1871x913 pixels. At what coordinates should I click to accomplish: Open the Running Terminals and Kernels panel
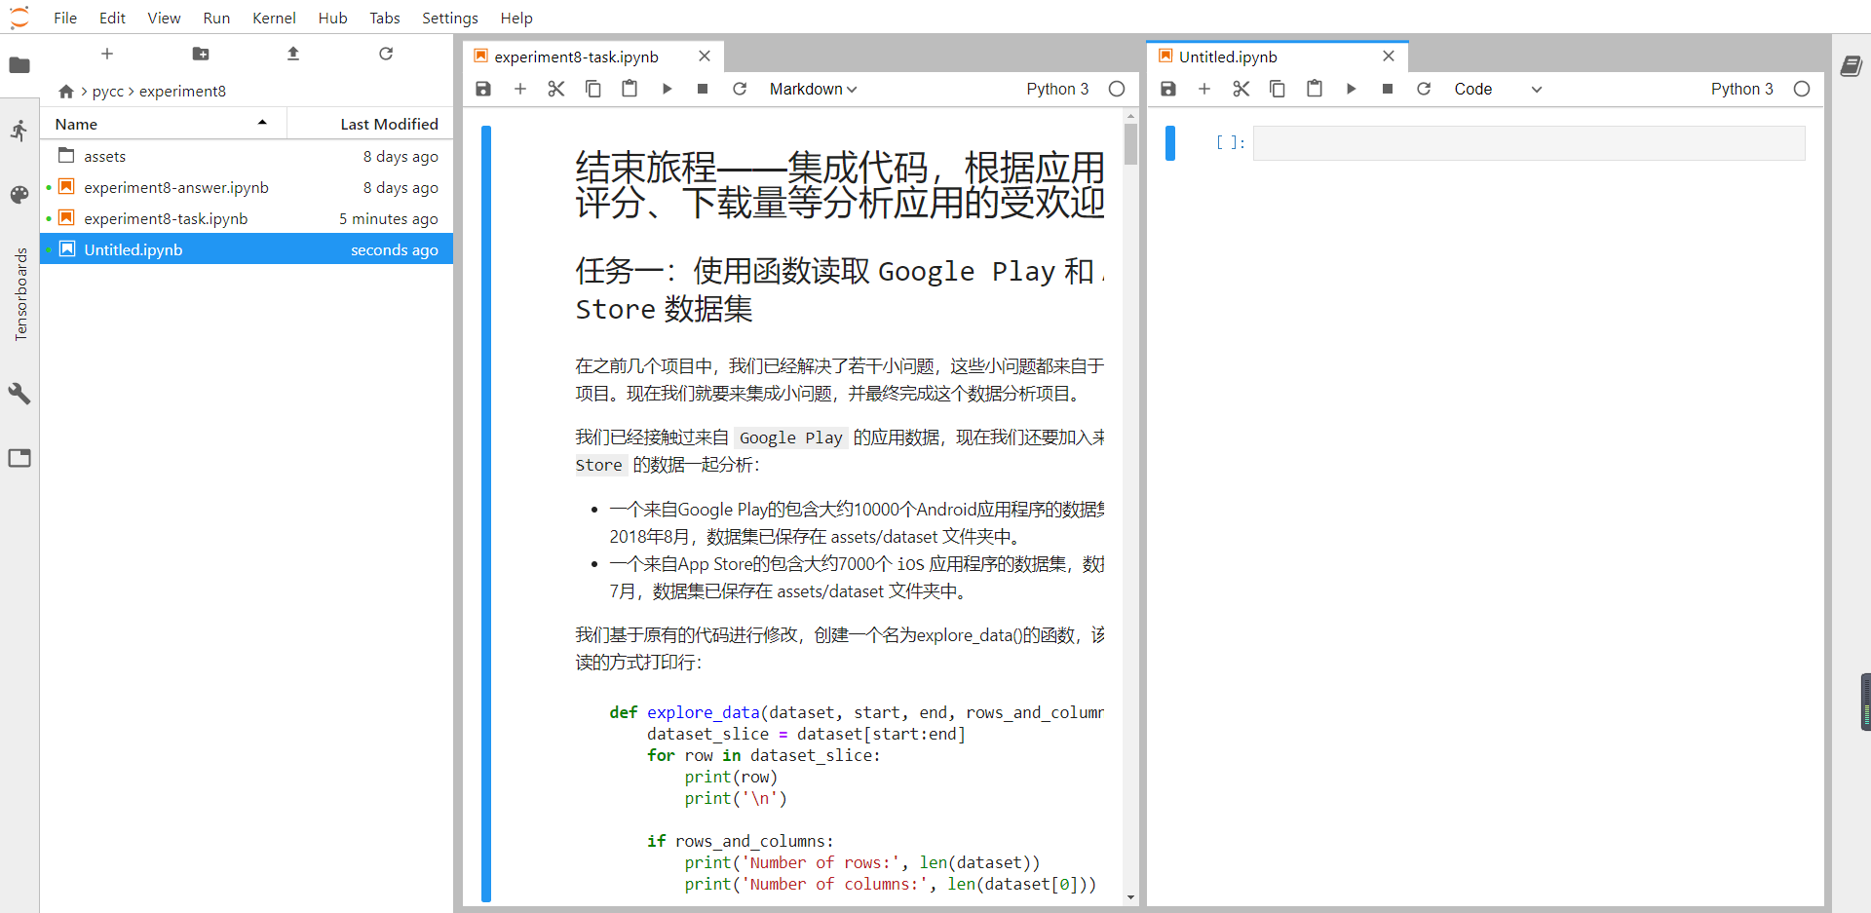coord(19,131)
